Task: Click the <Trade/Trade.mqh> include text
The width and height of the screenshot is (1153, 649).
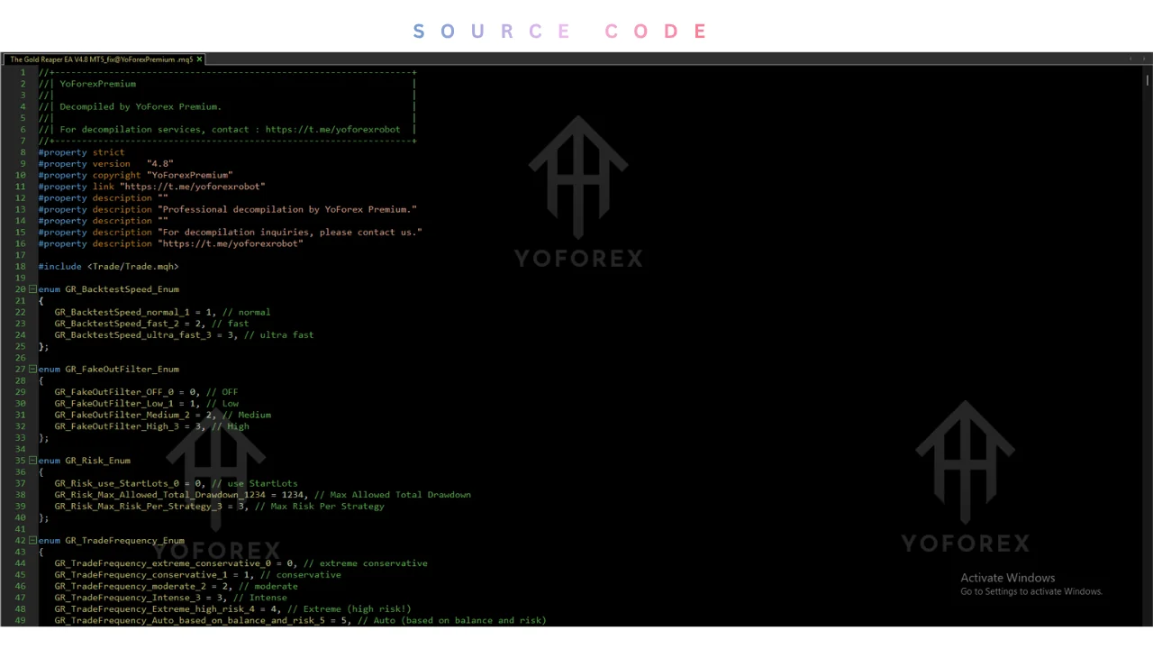Action: coord(132,267)
